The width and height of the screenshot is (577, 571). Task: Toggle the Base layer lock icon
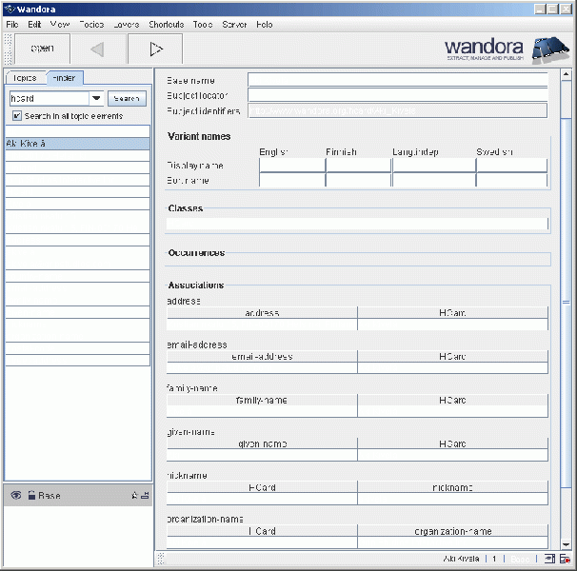[x=31, y=495]
